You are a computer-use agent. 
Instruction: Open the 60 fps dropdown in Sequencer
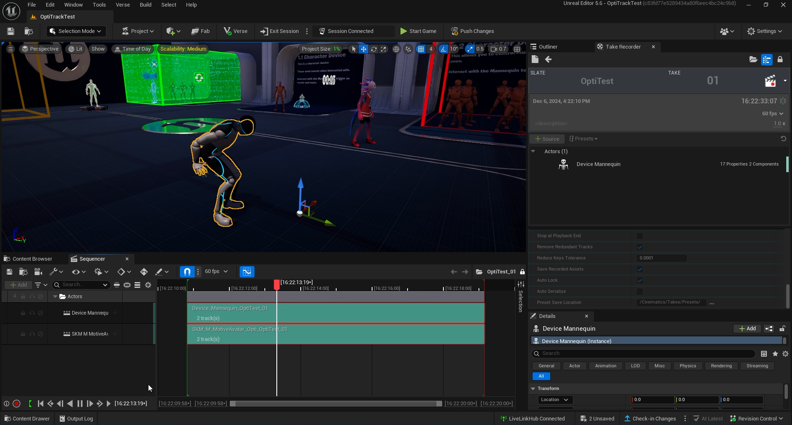click(x=216, y=272)
